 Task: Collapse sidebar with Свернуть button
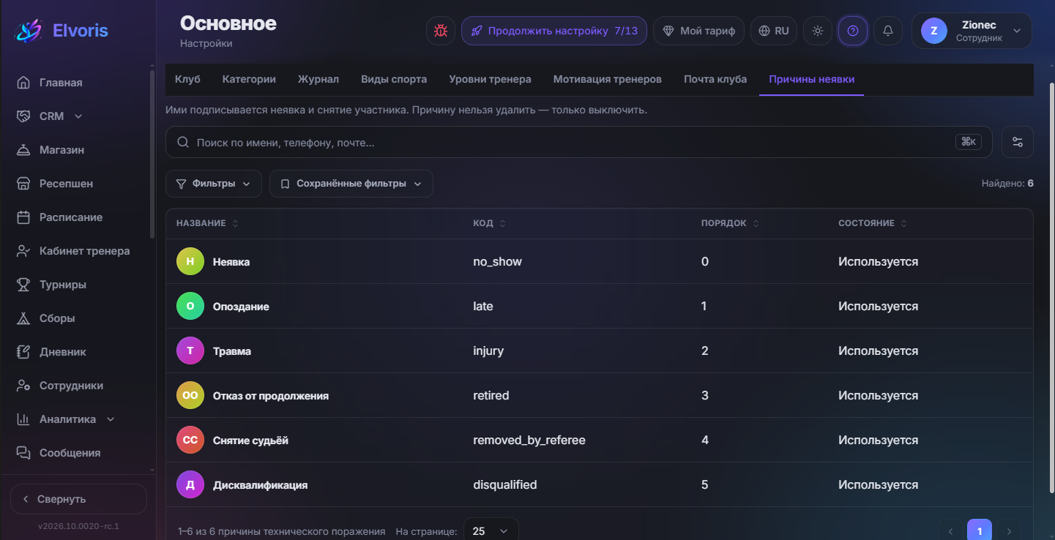tap(78, 499)
